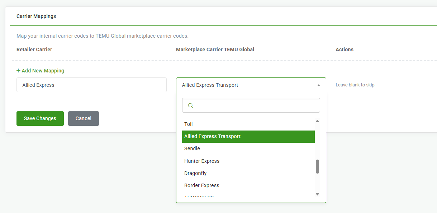Screen dimensions: 437x213
Task: Click the magnifier search icon in the dropdown
Action: (x=191, y=105)
